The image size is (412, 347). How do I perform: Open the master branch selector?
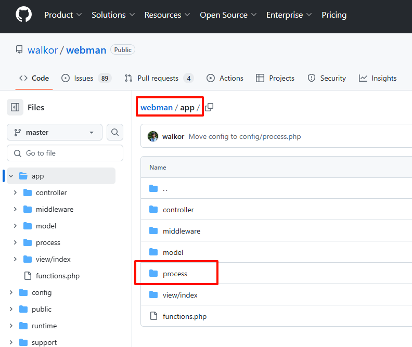click(x=55, y=132)
